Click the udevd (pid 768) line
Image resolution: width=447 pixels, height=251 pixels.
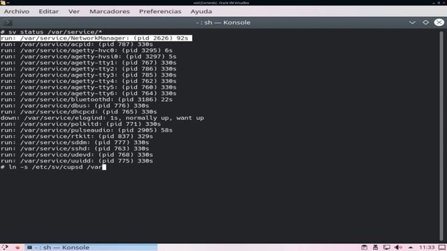(77, 155)
